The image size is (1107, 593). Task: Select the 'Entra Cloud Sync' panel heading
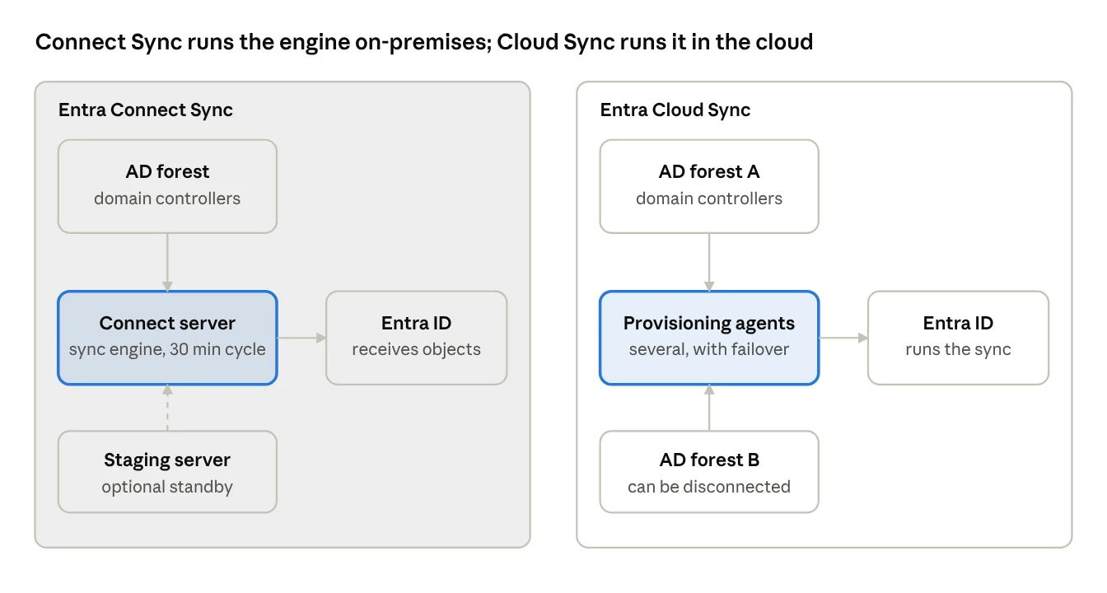(675, 110)
